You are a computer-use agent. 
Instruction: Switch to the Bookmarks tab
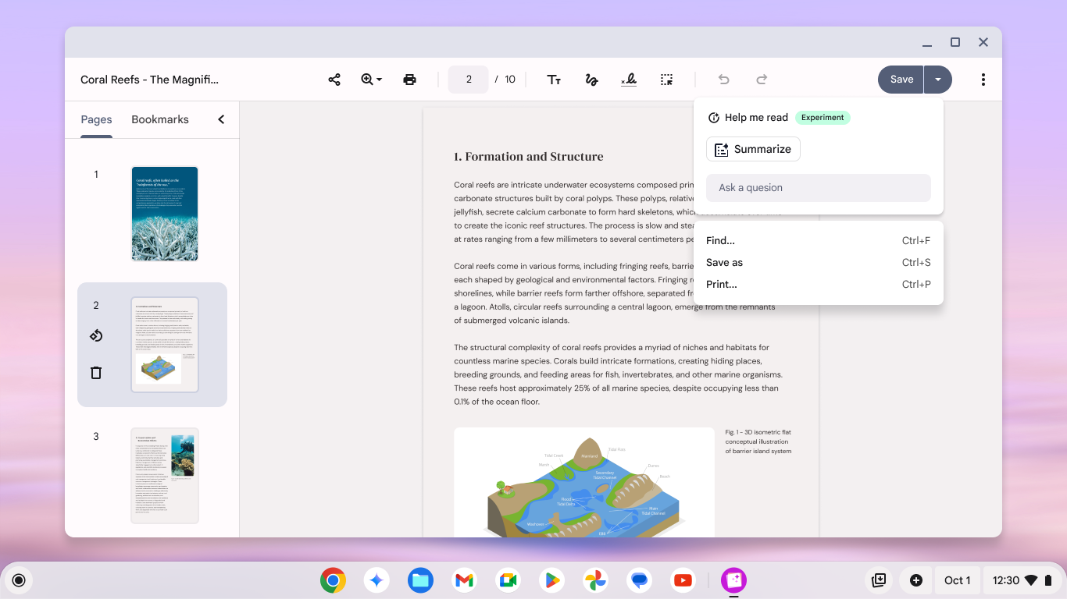click(x=159, y=119)
